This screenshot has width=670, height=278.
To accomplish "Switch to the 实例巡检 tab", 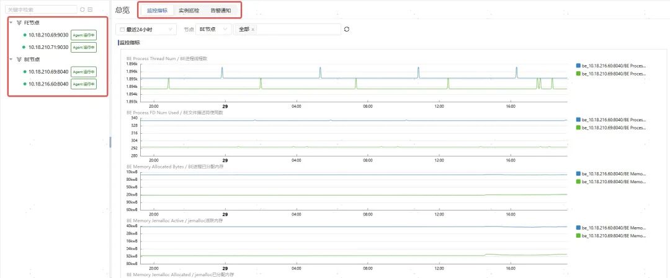I will [x=189, y=11].
